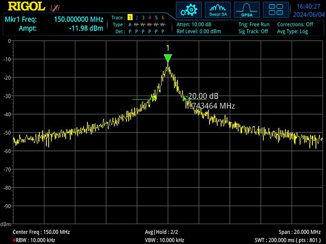Click the -50 y-axis label

click(7, 133)
